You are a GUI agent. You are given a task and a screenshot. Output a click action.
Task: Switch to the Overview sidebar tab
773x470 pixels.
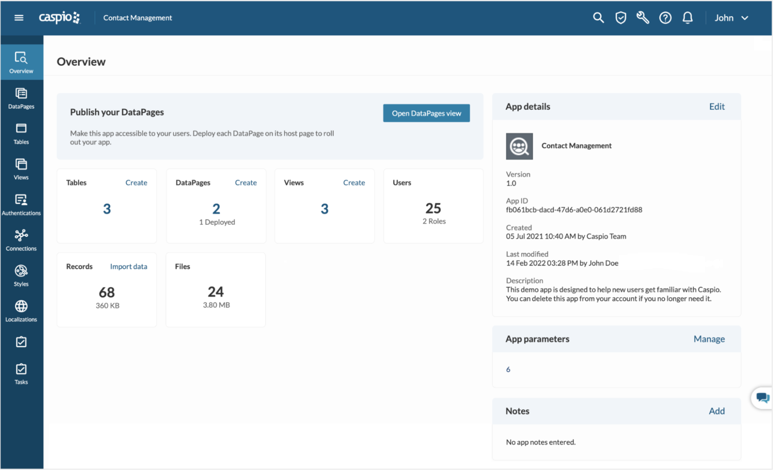click(x=21, y=62)
